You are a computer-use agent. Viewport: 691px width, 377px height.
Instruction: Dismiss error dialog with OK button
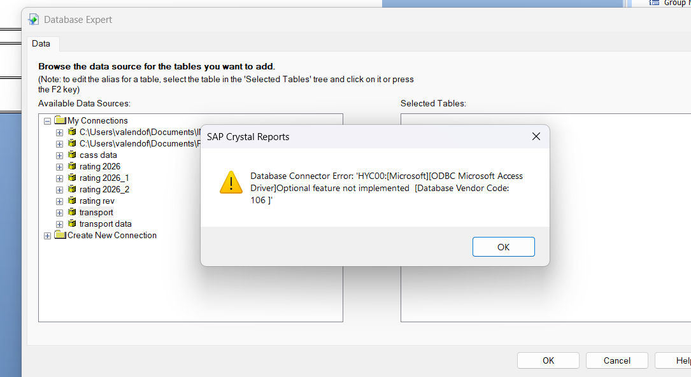click(503, 247)
